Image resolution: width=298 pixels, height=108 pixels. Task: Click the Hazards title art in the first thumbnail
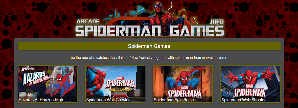point(35,79)
